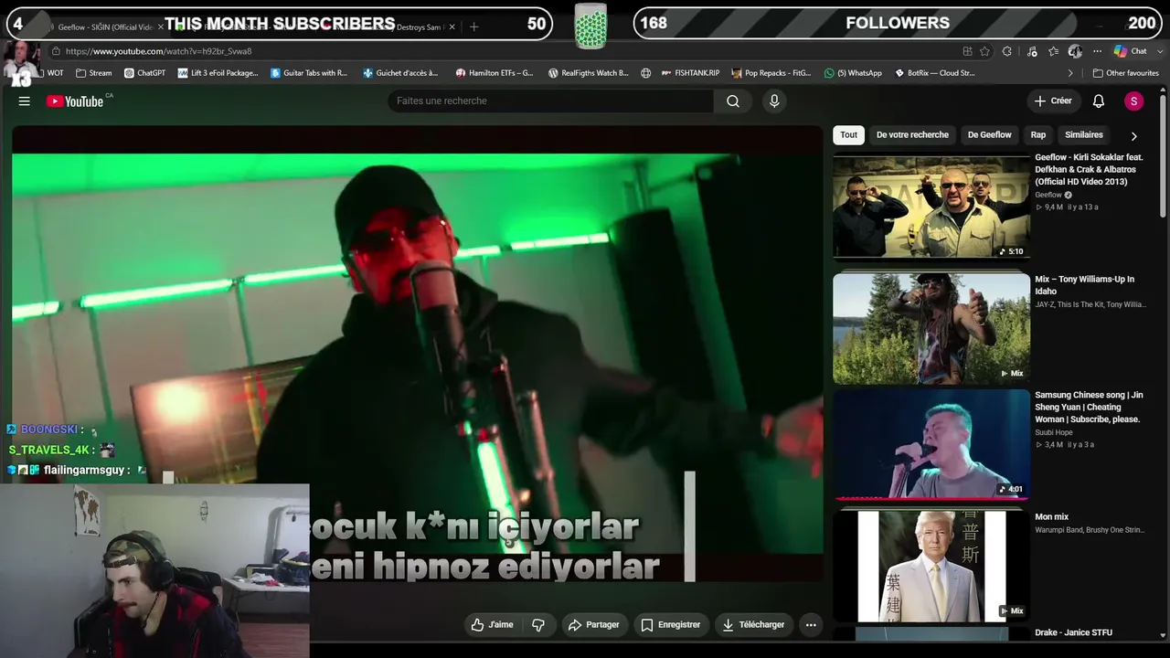This screenshot has height=658, width=1170.
Task: Open ChatGPT bookmark
Action: 144,73
